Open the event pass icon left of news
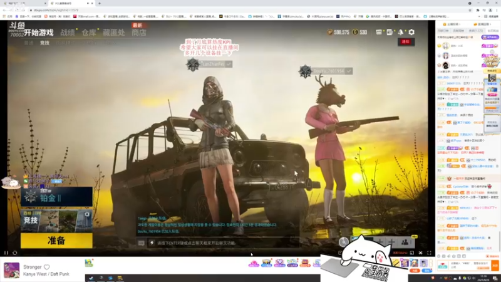This screenshot has width=501, height=282. tap(379, 32)
